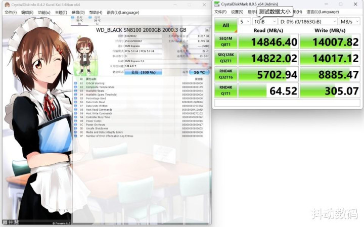The width and height of the screenshot is (364, 227).
Task: Click the Percentage Used status dot
Action: [x=75, y=98]
